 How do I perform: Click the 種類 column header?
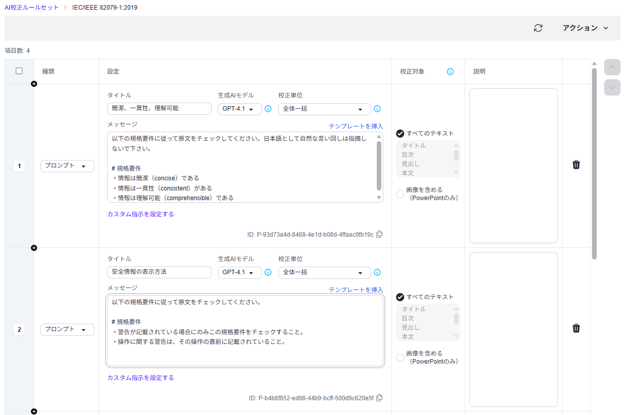pyautogui.click(x=48, y=72)
